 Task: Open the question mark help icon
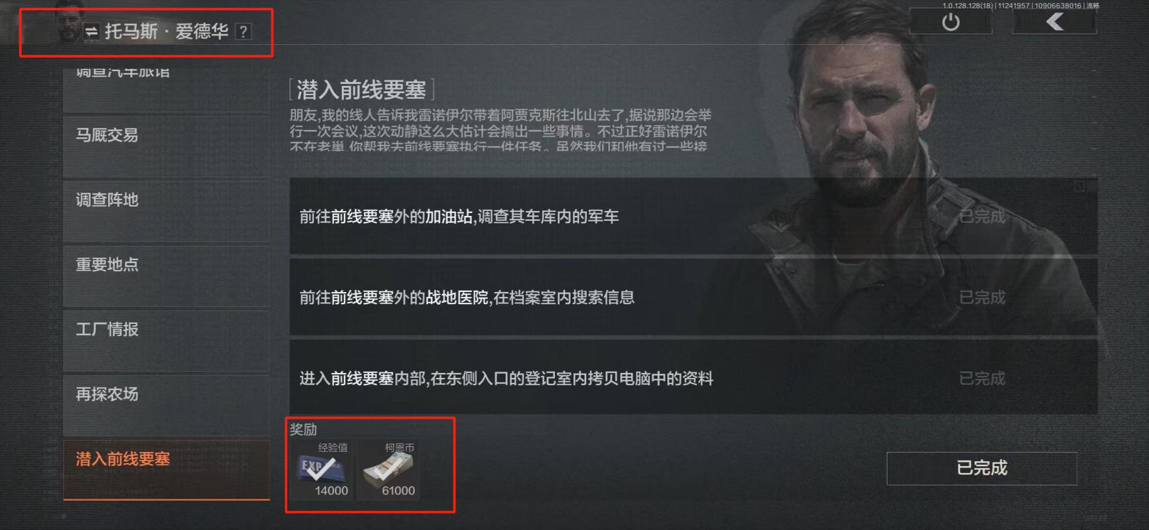point(244,31)
